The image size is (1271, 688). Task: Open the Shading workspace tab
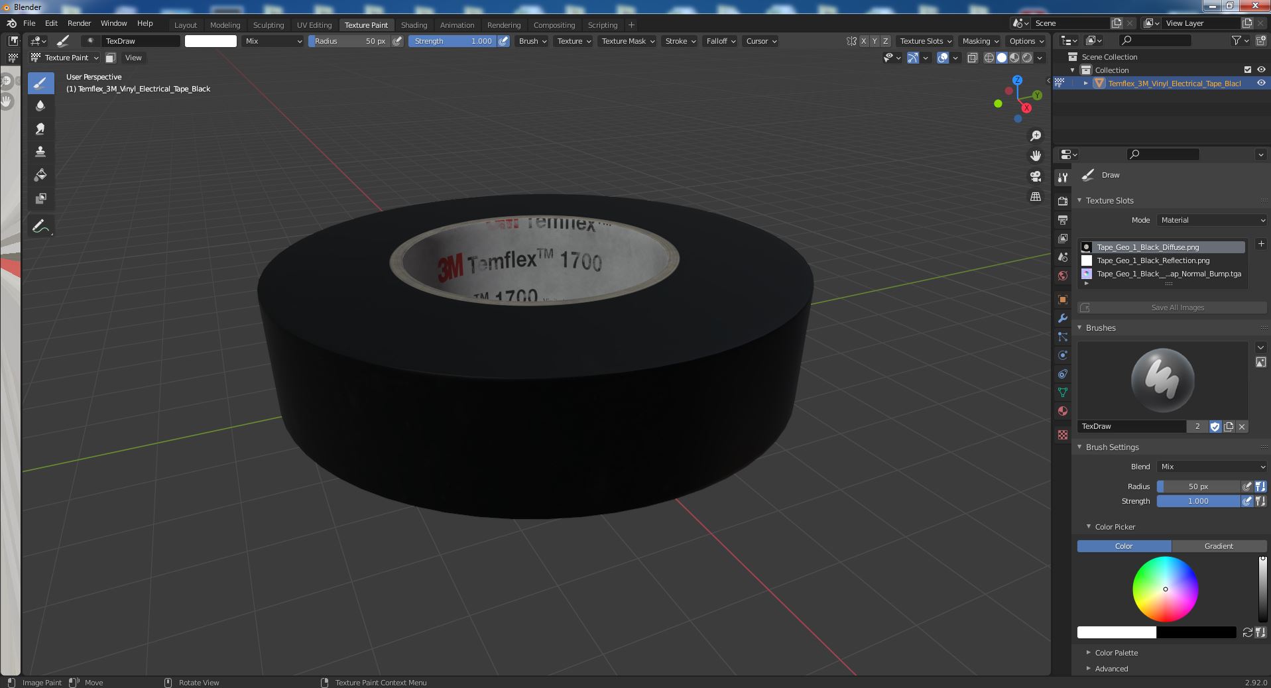414,25
